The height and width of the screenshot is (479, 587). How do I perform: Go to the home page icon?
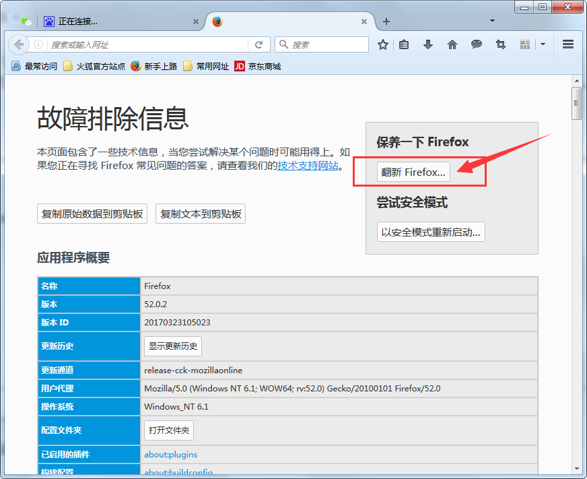(x=453, y=44)
